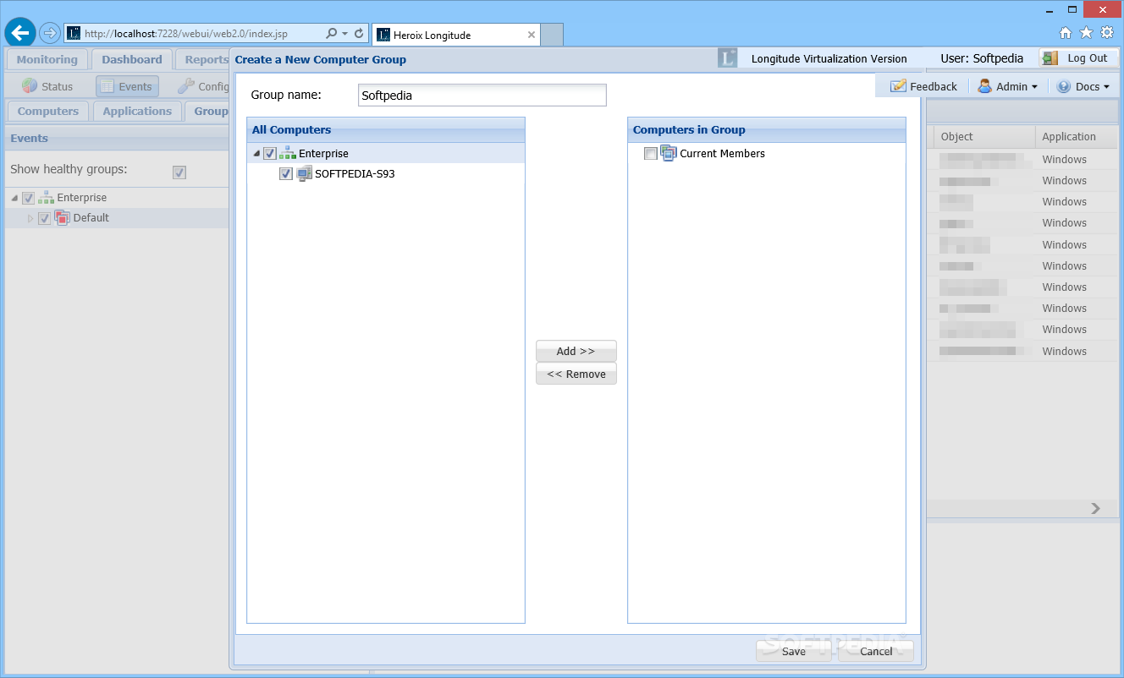Switch to the Monitoring tab

pos(47,59)
